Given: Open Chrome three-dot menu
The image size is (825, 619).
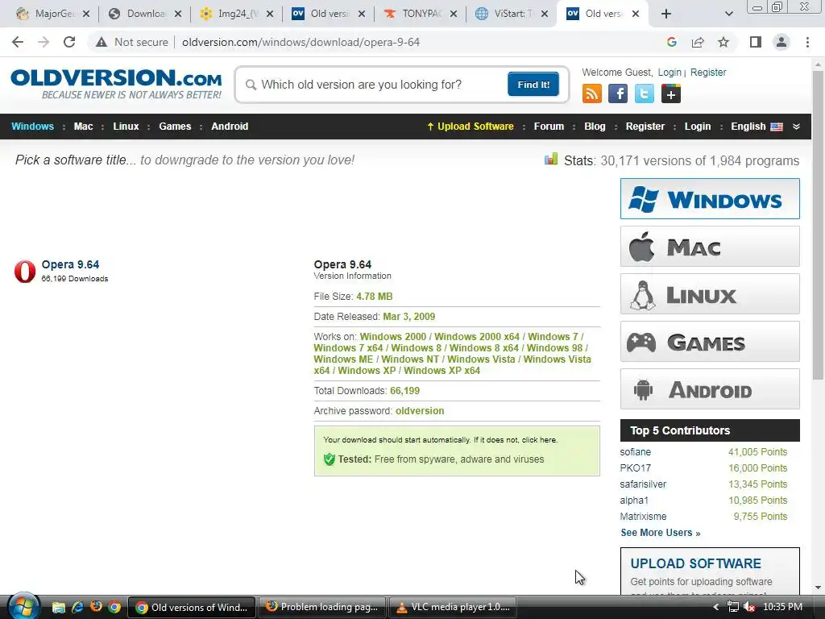Looking at the screenshot, I should coord(807,42).
